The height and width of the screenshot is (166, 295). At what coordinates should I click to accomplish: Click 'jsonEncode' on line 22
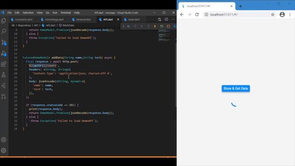tap(47, 81)
